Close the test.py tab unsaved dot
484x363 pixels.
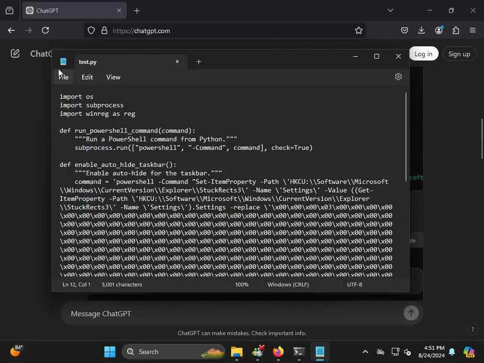[177, 61]
